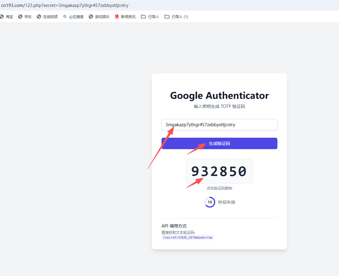Click the API 调用方式 section heading
Screen dimensions: 339x276
(174, 226)
